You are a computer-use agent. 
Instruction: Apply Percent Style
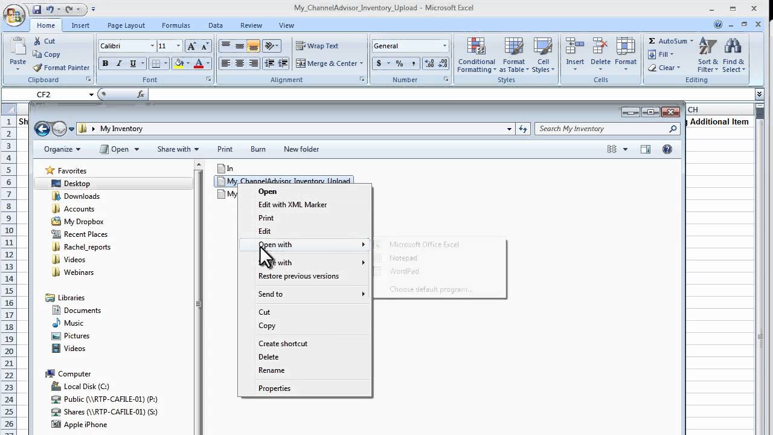click(399, 63)
